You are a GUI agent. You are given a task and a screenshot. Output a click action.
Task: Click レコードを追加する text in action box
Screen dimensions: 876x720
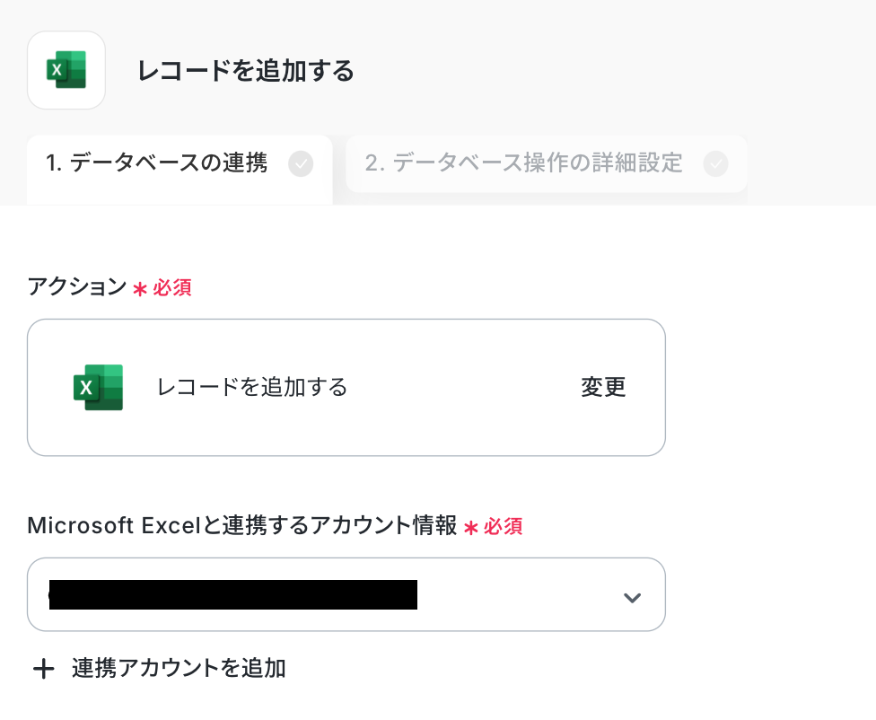pos(252,387)
